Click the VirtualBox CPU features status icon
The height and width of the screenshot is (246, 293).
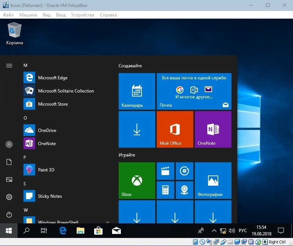(x=251, y=242)
